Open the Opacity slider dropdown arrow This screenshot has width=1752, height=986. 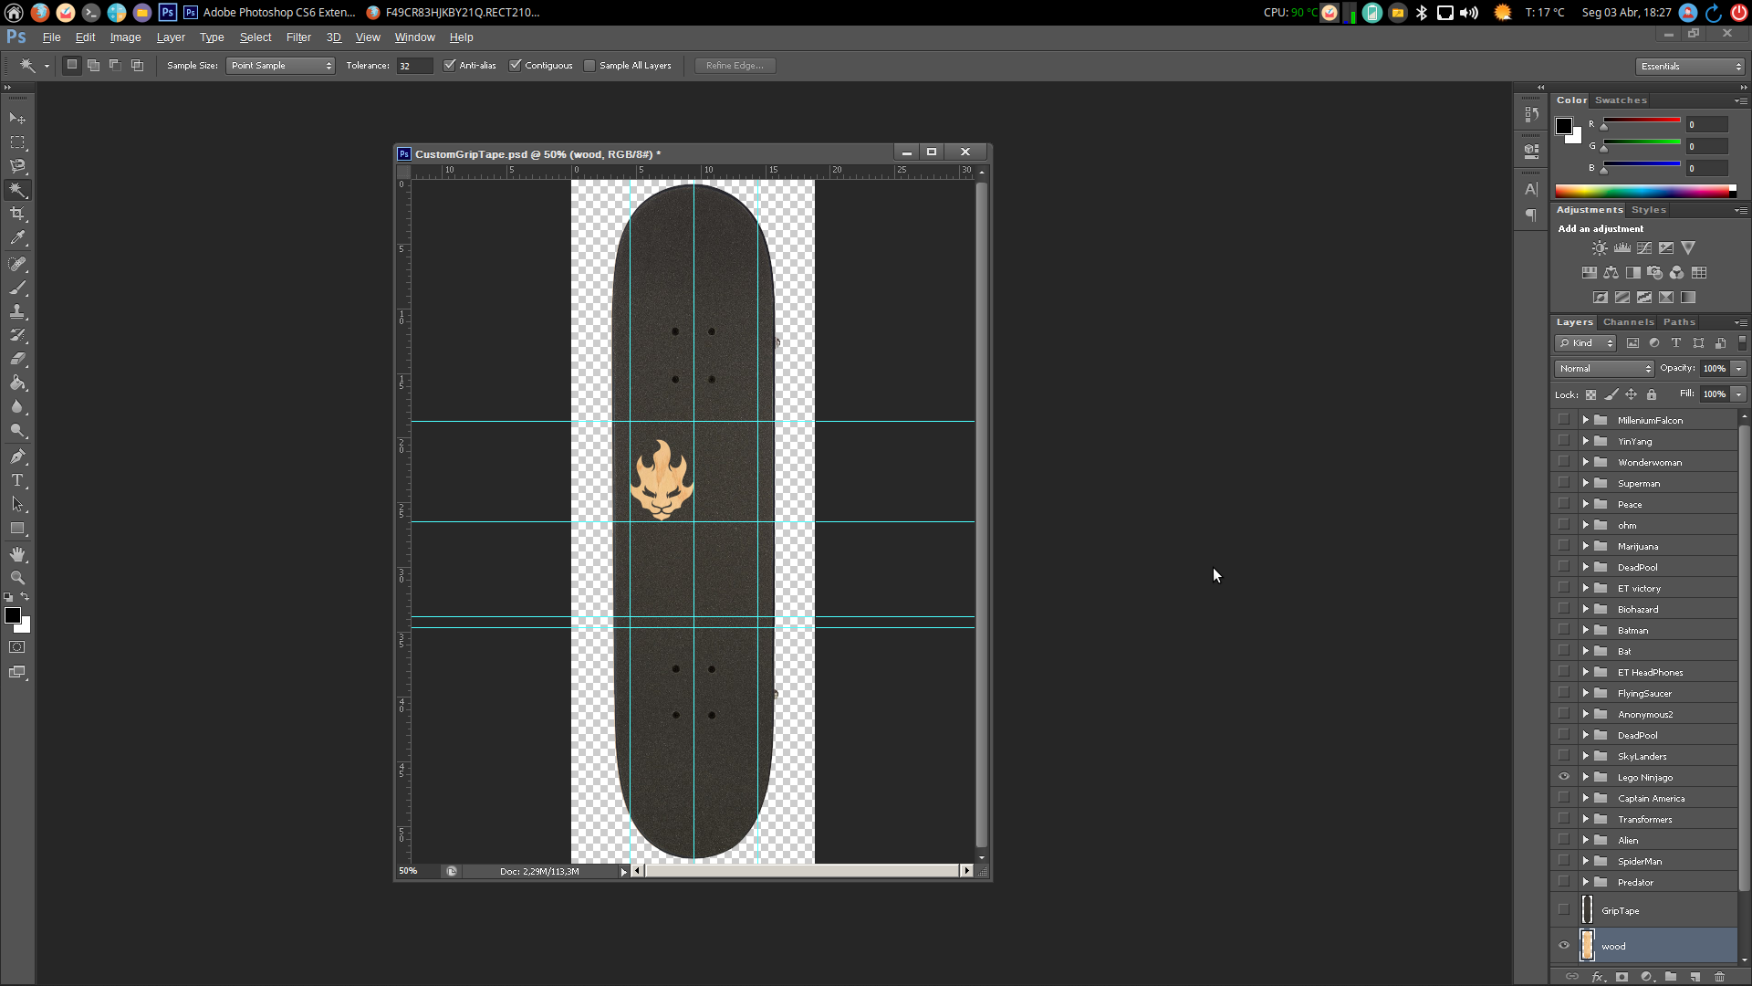(1738, 369)
